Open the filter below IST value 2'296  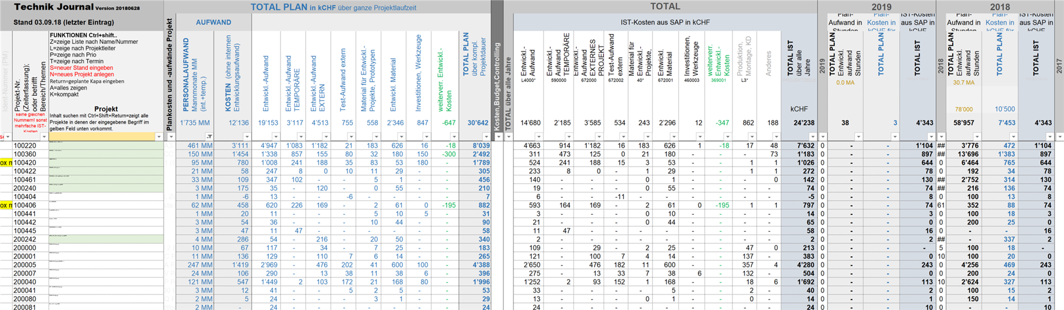pyautogui.click(x=673, y=136)
